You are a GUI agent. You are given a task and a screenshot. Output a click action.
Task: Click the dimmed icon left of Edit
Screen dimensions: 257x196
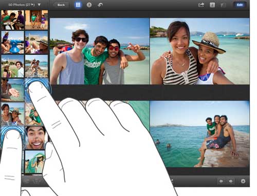coord(223,5)
